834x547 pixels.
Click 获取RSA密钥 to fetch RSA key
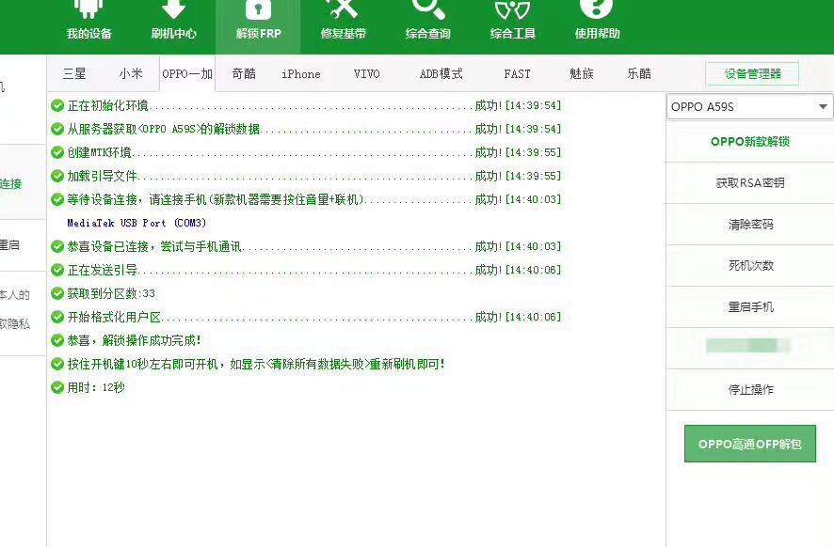point(748,182)
